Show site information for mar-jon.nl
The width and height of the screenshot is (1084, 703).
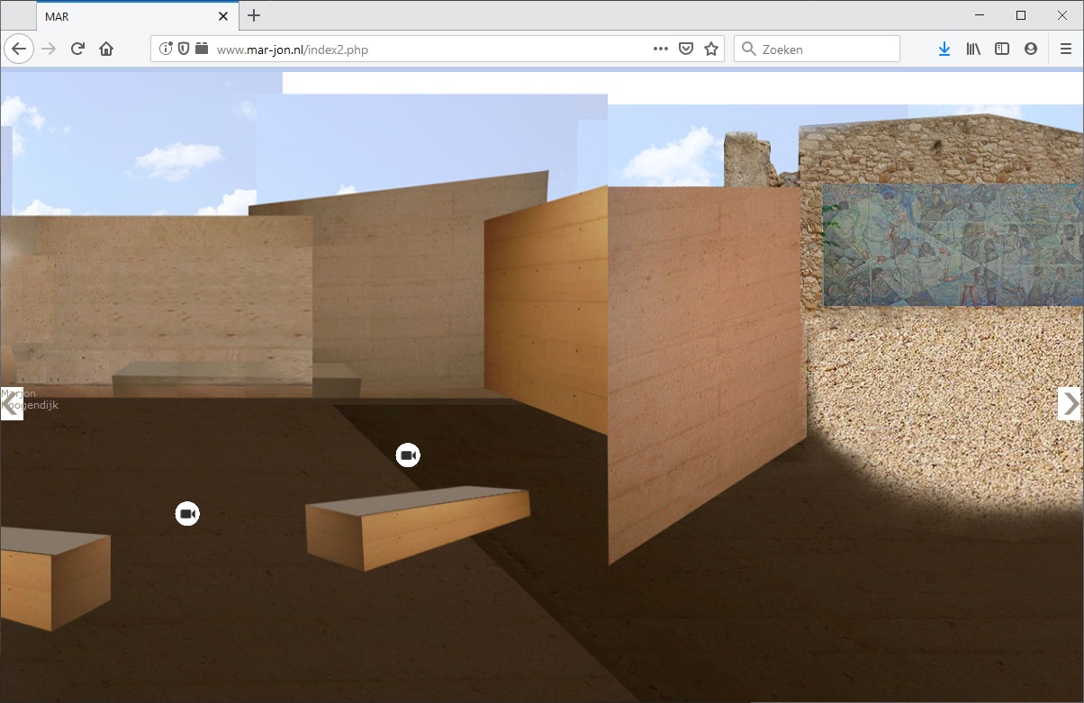point(167,50)
